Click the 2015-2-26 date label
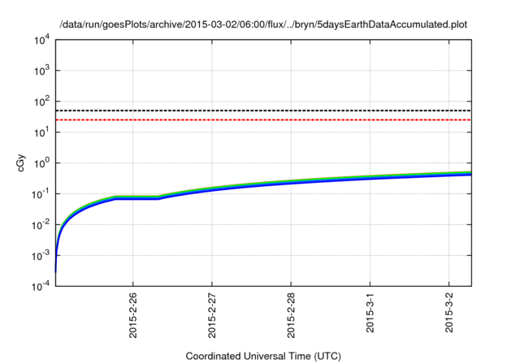The height and width of the screenshot is (364, 520). [133, 315]
